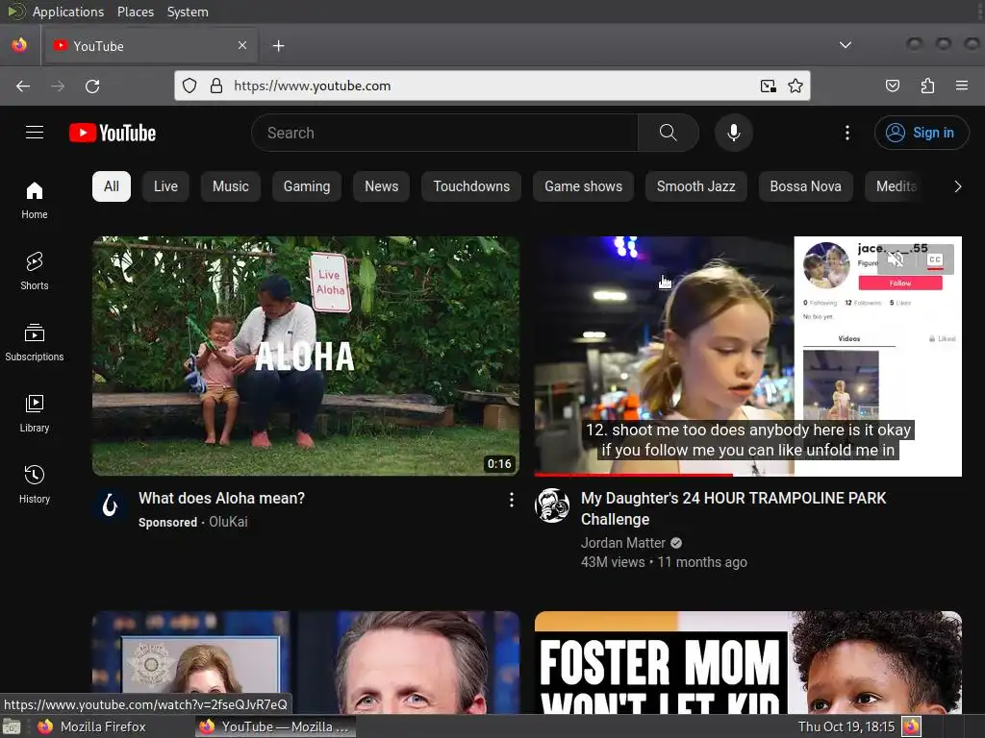
Task: Show more filter chips with right arrow
Action: pos(957,186)
